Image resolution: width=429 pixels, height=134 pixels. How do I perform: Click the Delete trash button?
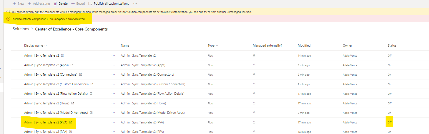pyautogui.click(x=60, y=4)
